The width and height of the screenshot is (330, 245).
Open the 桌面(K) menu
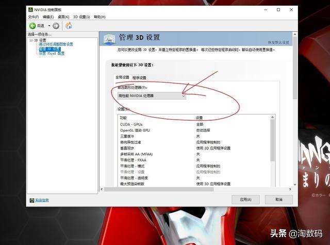point(63,17)
